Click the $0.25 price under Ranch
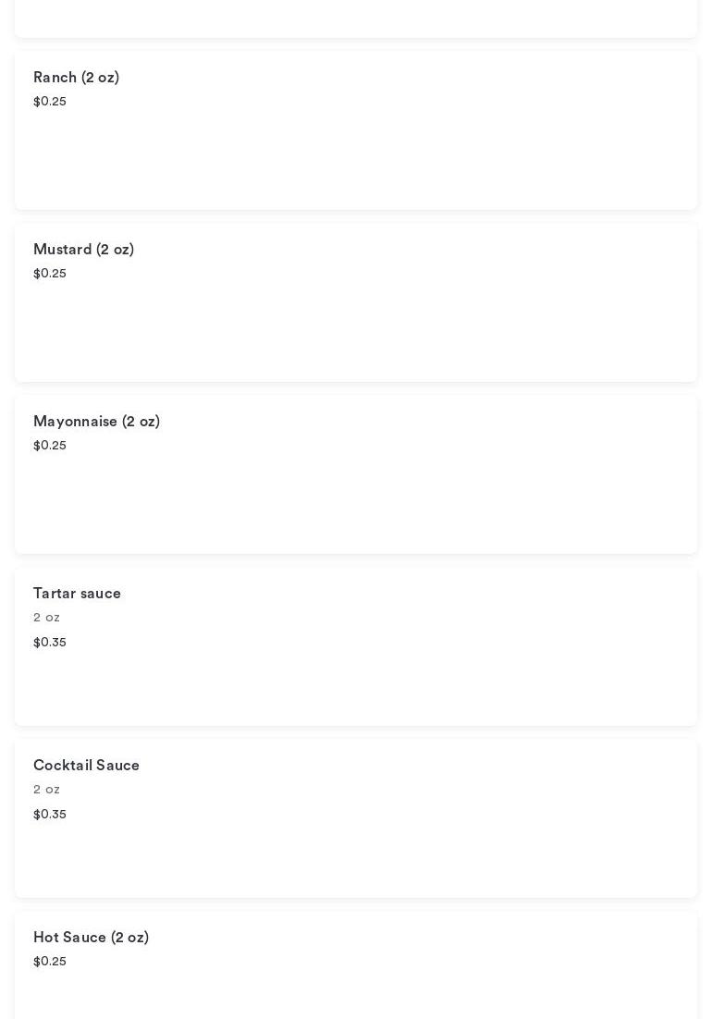 [x=50, y=102]
